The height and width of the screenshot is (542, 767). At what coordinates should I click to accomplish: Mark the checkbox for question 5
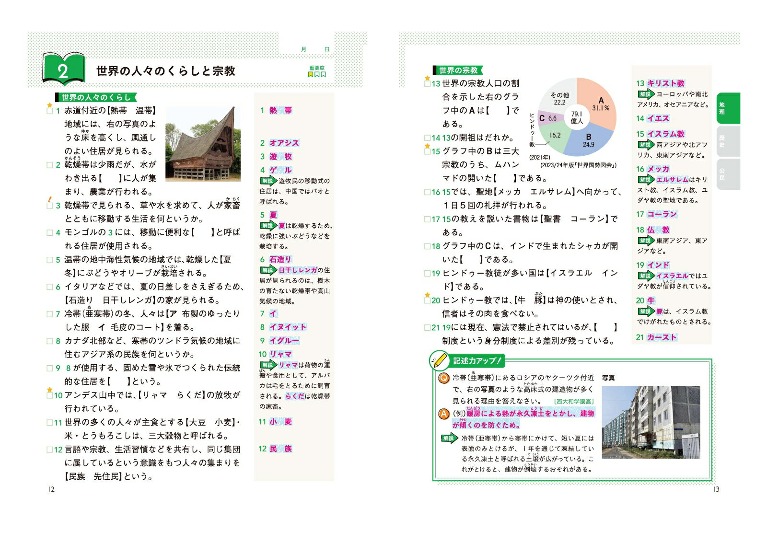tap(49, 260)
